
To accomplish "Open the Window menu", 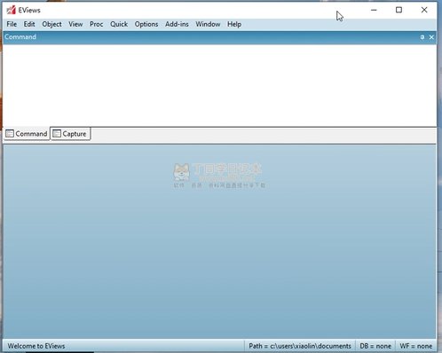I will tap(208, 24).
